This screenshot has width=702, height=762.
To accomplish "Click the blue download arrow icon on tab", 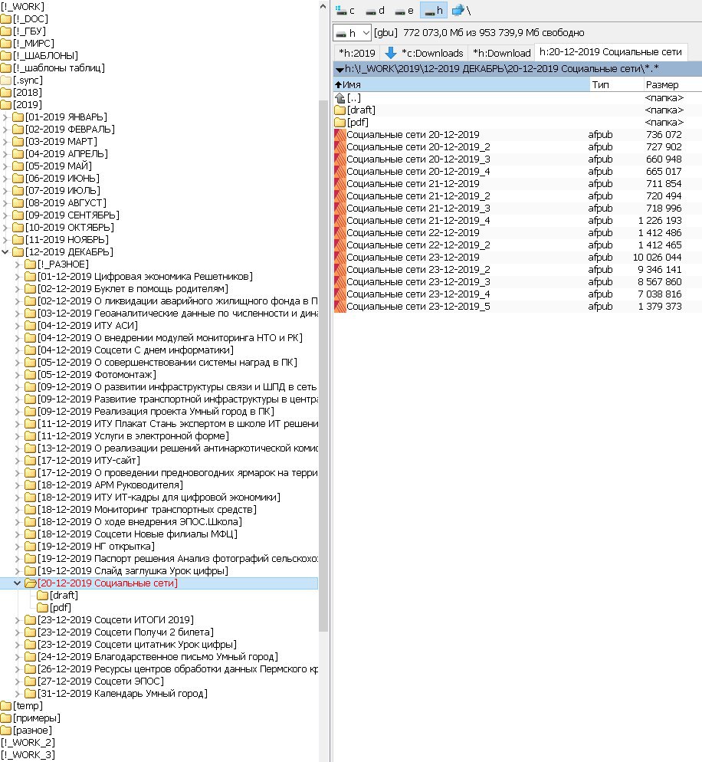I will pos(391,52).
